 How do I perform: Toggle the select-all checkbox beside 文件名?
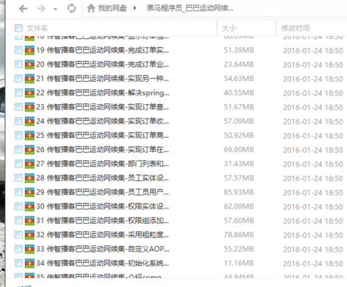pos(19,28)
